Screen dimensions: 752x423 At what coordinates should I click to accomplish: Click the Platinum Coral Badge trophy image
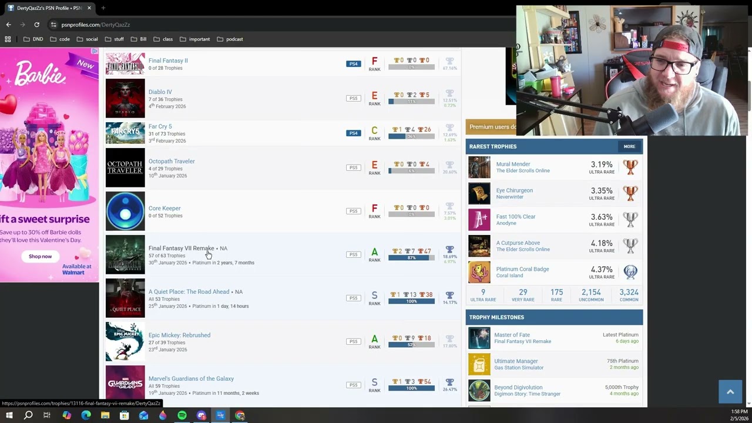479,272
